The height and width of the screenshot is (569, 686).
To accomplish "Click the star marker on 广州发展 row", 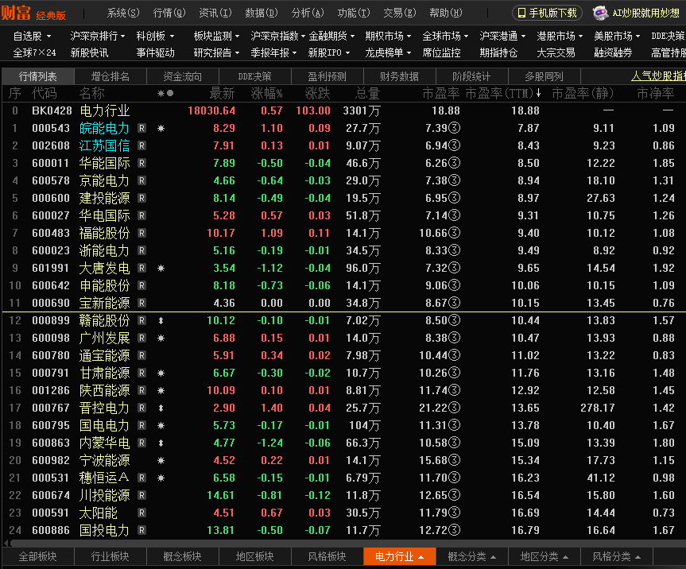I will [x=161, y=338].
